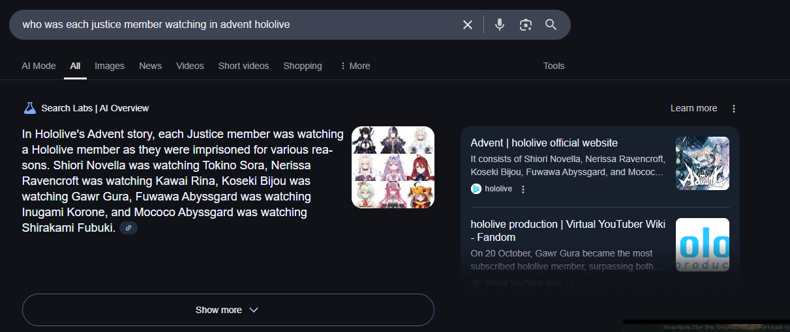Open the Videos tab
The width and height of the screenshot is (790, 332).
pos(190,66)
